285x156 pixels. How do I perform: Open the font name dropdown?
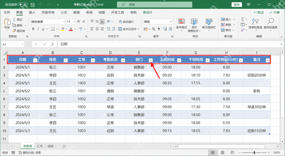point(64,22)
